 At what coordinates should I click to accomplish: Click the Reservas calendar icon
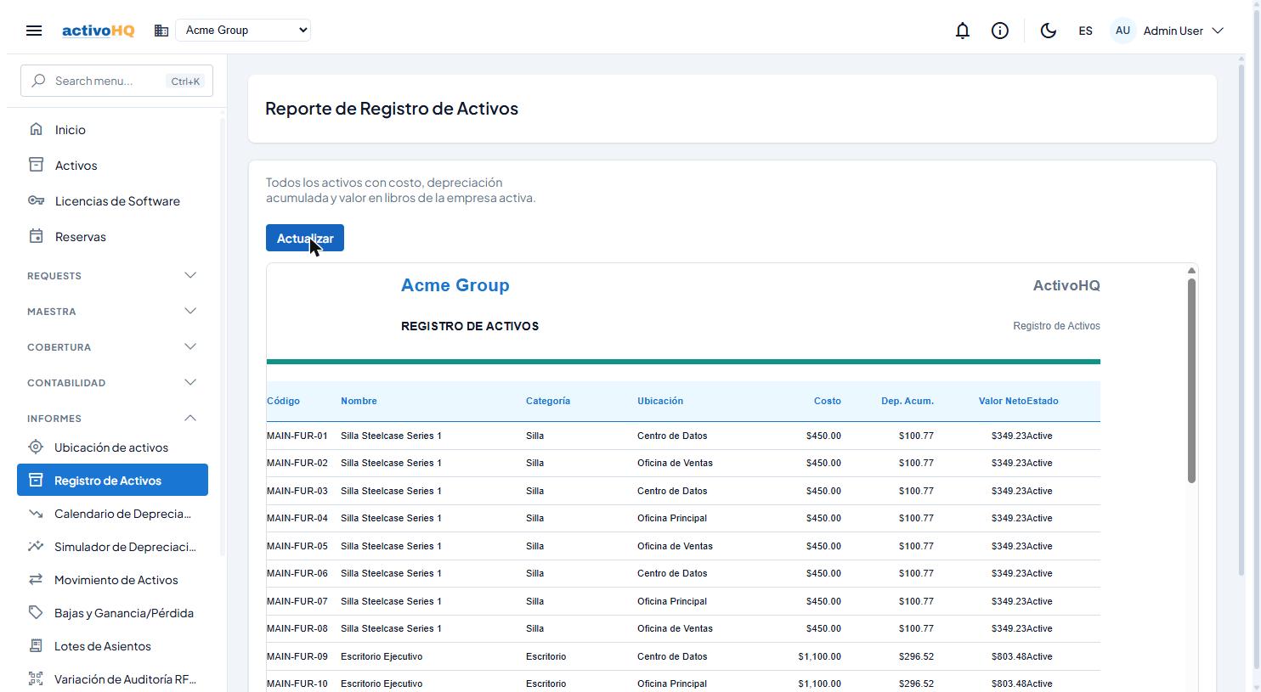pyautogui.click(x=36, y=236)
